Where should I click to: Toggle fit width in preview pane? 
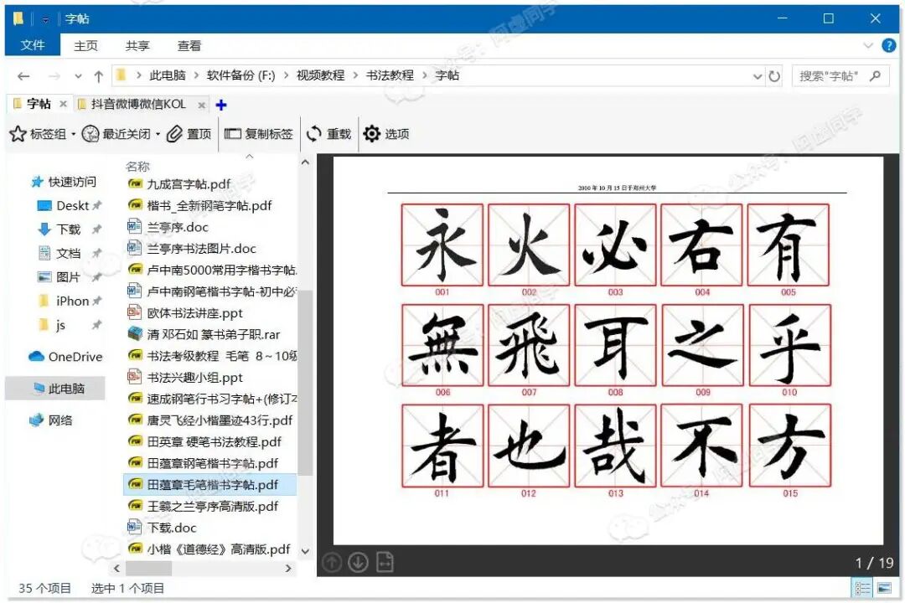385,562
